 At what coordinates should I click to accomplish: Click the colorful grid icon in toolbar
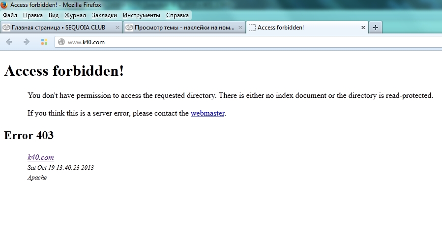point(44,42)
